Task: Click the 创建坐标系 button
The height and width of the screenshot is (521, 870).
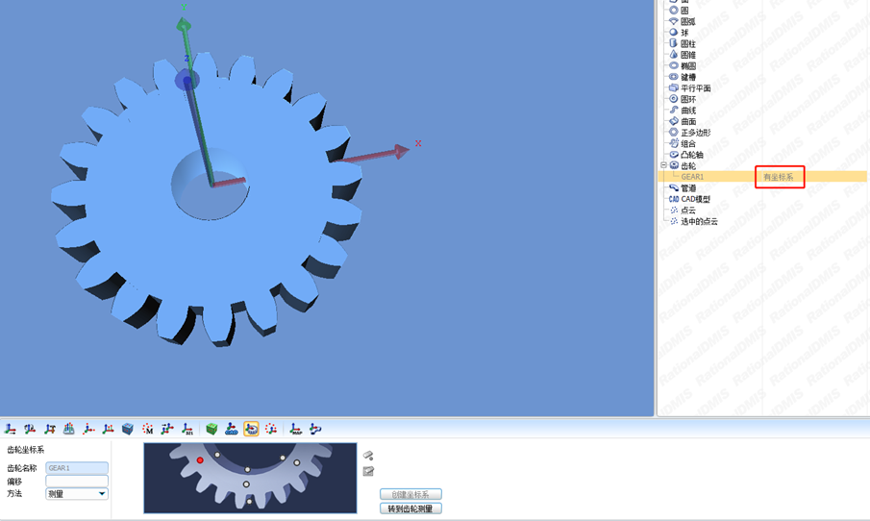Action: tap(410, 494)
